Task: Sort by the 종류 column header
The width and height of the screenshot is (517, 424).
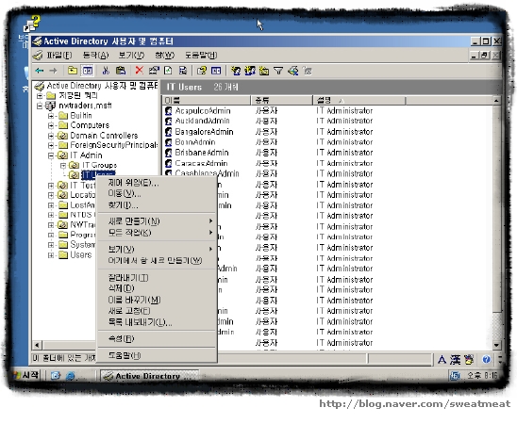Action: point(282,100)
